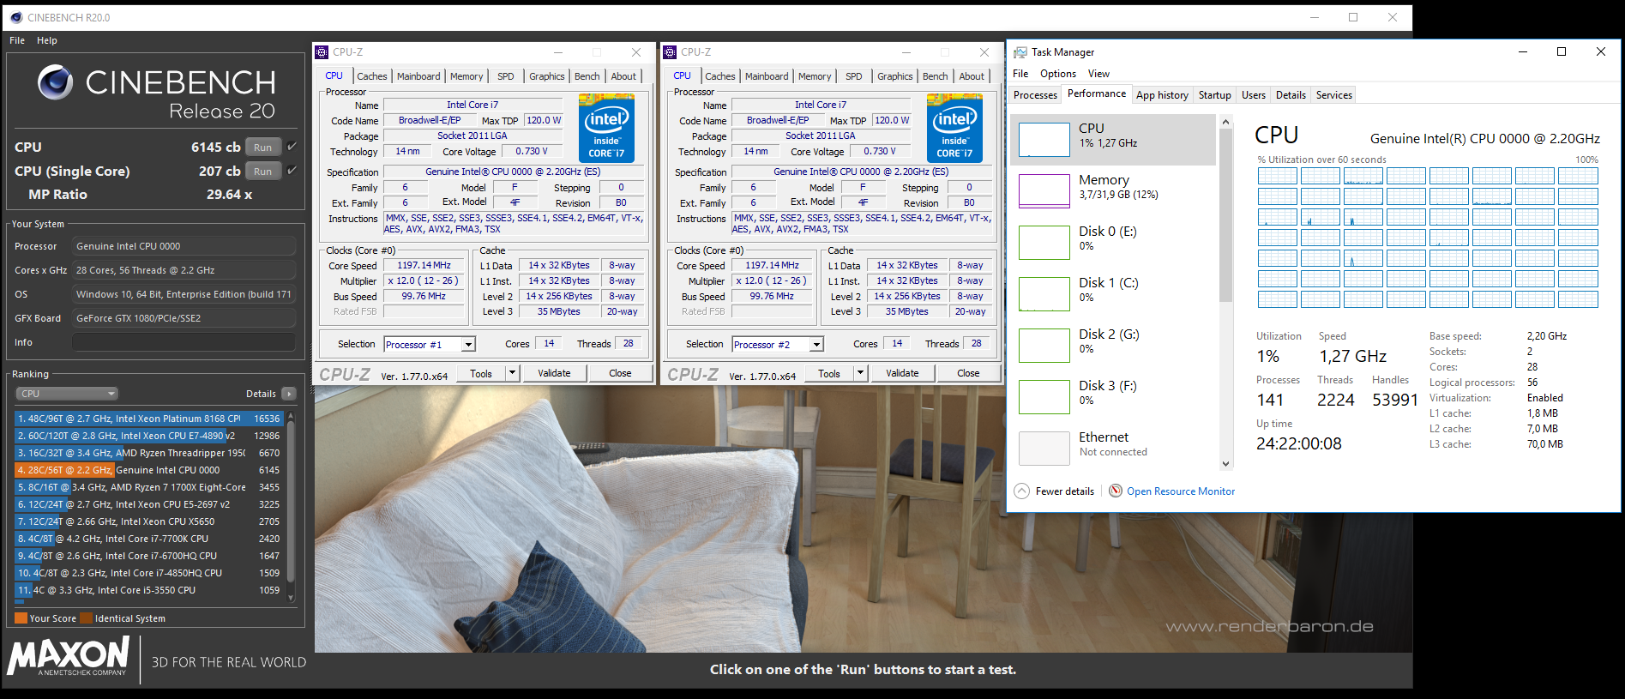Click the Fewer details label
The height and width of the screenshot is (699, 1625).
click(1064, 491)
